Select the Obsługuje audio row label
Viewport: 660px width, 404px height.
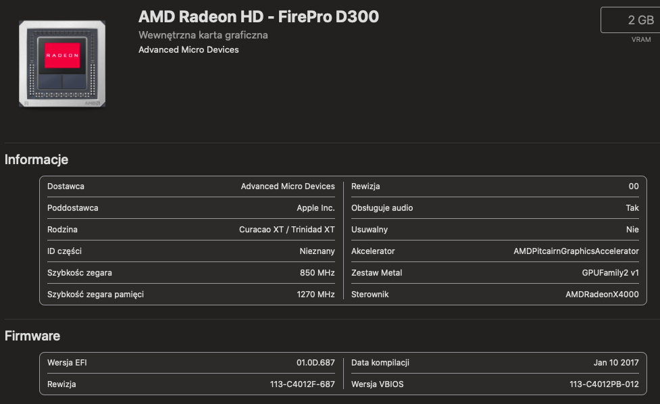382,208
